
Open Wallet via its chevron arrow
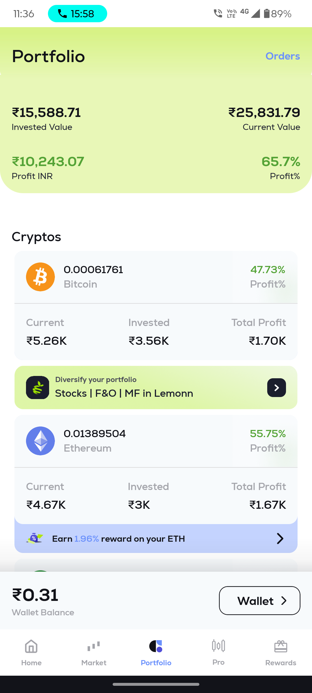(284, 601)
